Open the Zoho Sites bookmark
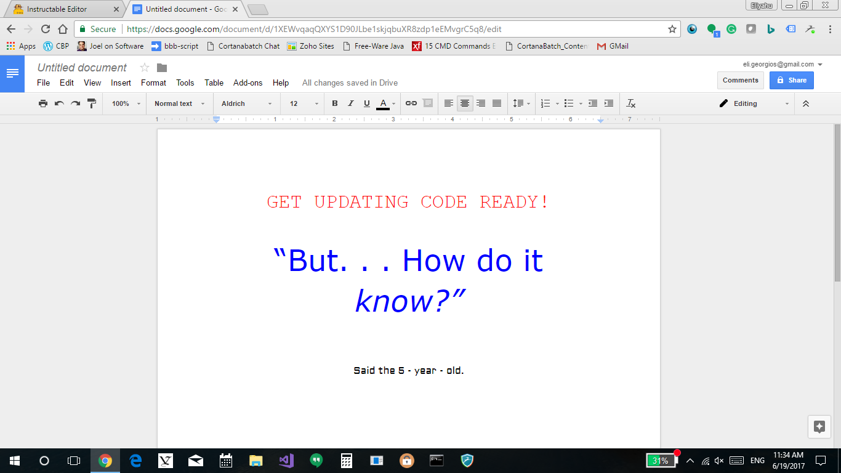Image resolution: width=841 pixels, height=473 pixels. click(311, 46)
